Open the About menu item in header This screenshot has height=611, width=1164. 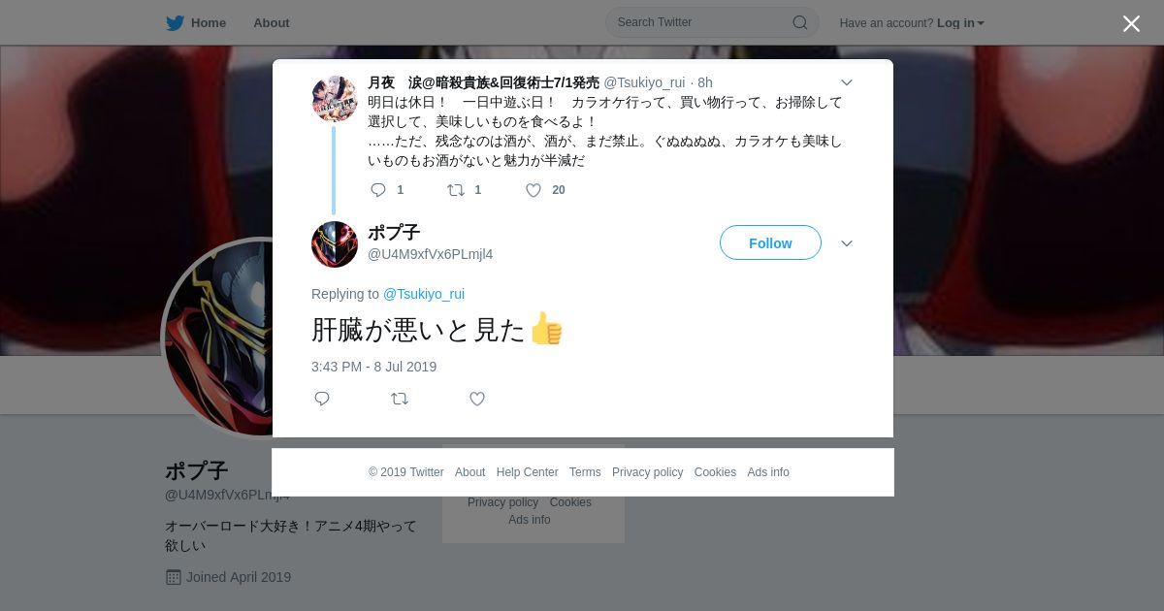(x=272, y=22)
